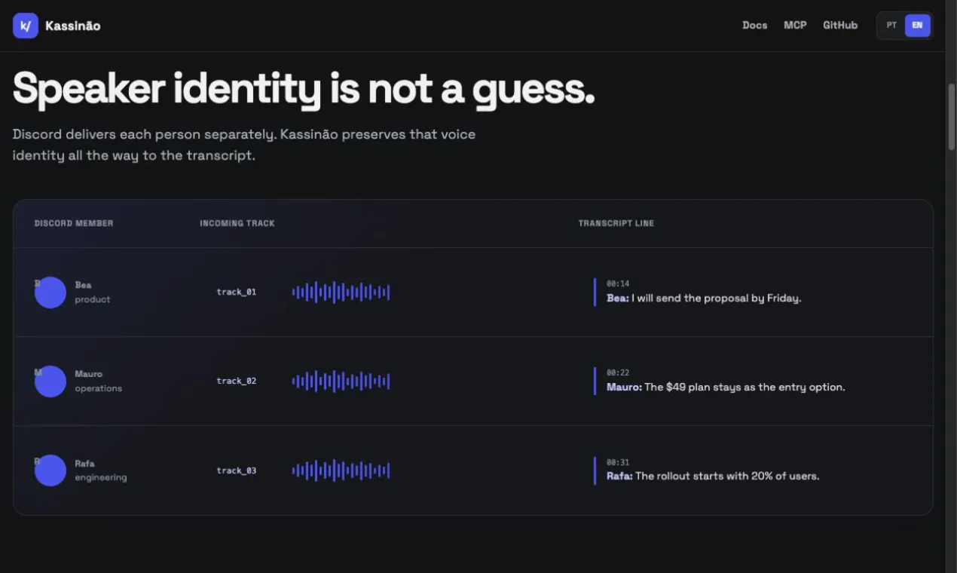Click the track_03 label
The height and width of the screenshot is (573, 957).
point(237,470)
